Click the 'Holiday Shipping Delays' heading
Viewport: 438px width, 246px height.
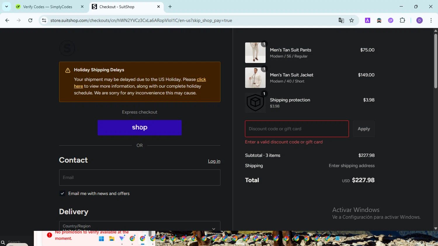(x=99, y=70)
